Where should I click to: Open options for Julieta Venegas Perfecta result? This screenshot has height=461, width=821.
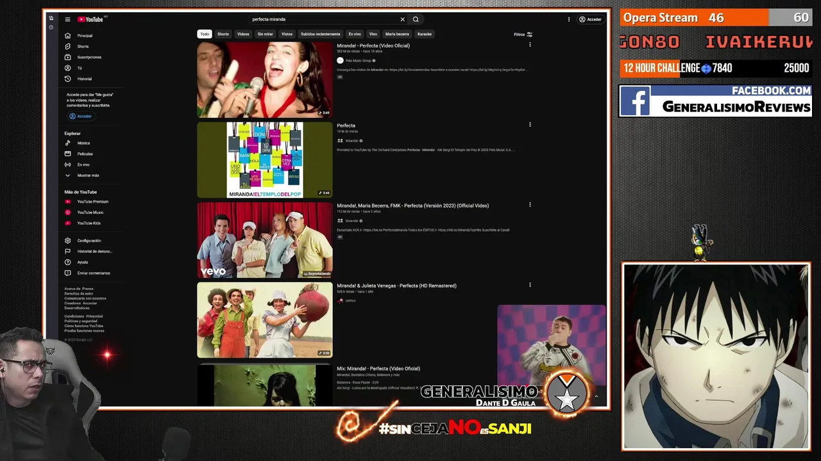(x=530, y=285)
